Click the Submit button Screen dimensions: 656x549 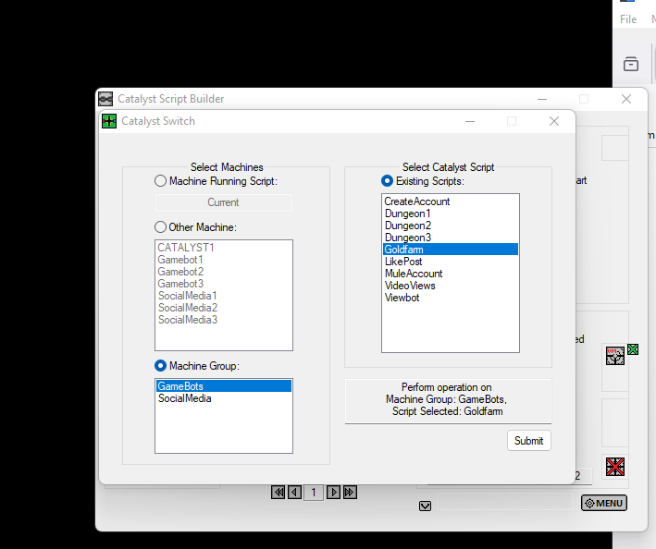pyautogui.click(x=529, y=441)
